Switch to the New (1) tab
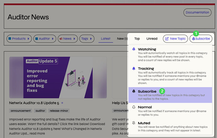Screen dimensions: 217x138 tap(122, 39)
